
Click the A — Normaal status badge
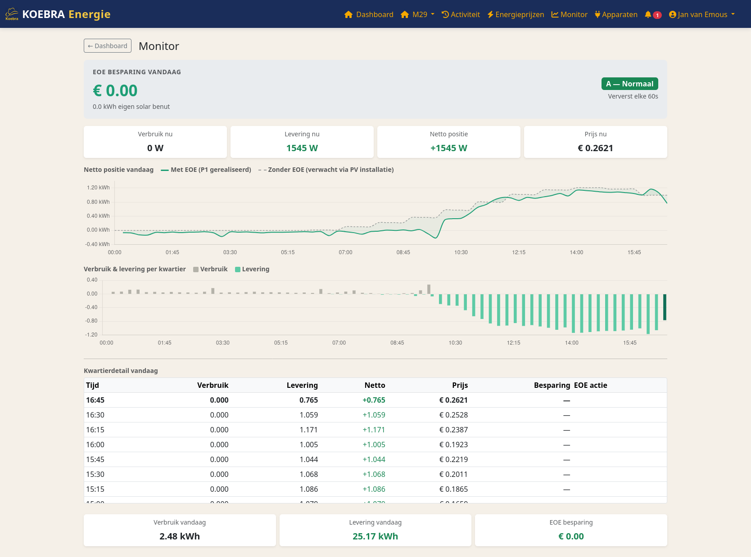629,84
